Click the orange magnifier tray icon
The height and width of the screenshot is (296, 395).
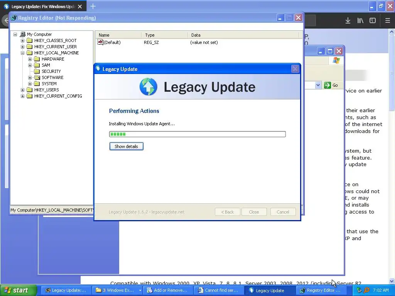pos(367,290)
